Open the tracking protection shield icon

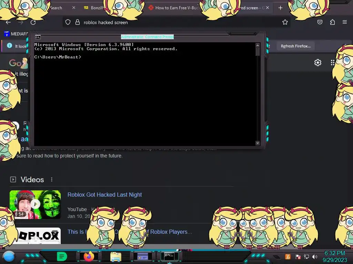click(68, 22)
